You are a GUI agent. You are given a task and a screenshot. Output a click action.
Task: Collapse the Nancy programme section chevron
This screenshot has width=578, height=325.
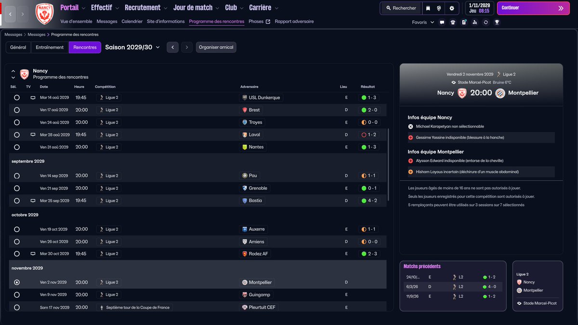click(13, 71)
